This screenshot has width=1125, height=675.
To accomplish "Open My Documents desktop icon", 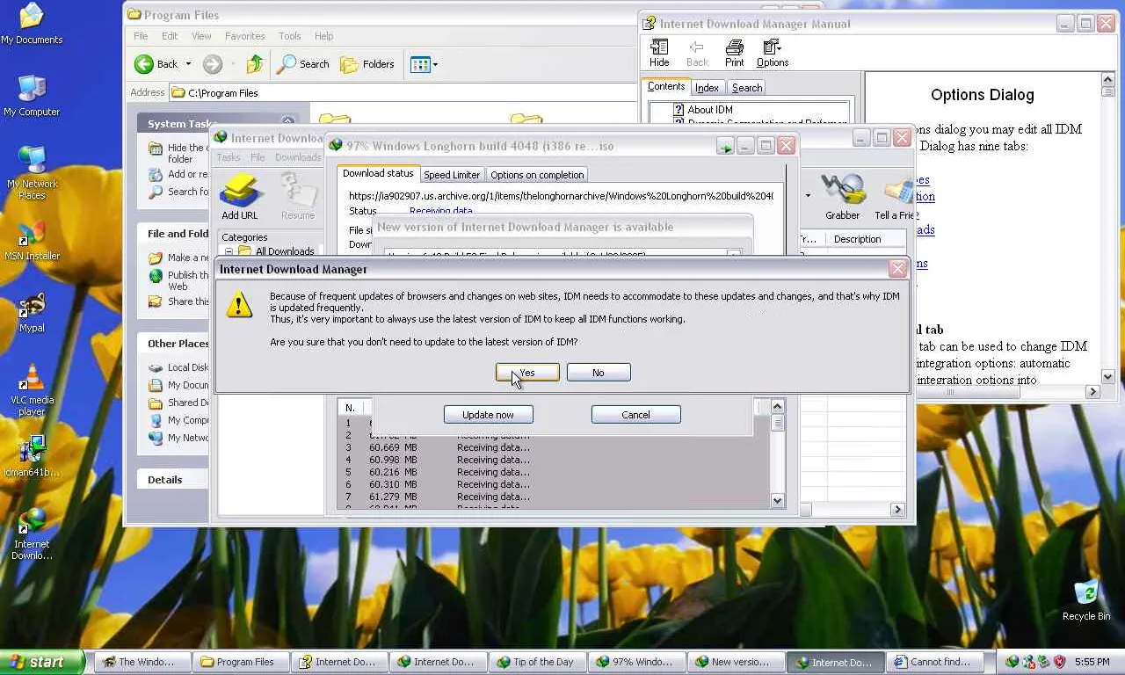I will pos(32,24).
